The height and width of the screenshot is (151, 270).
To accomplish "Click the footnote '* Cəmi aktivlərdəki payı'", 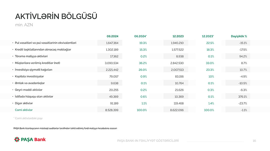I will (28, 118).
